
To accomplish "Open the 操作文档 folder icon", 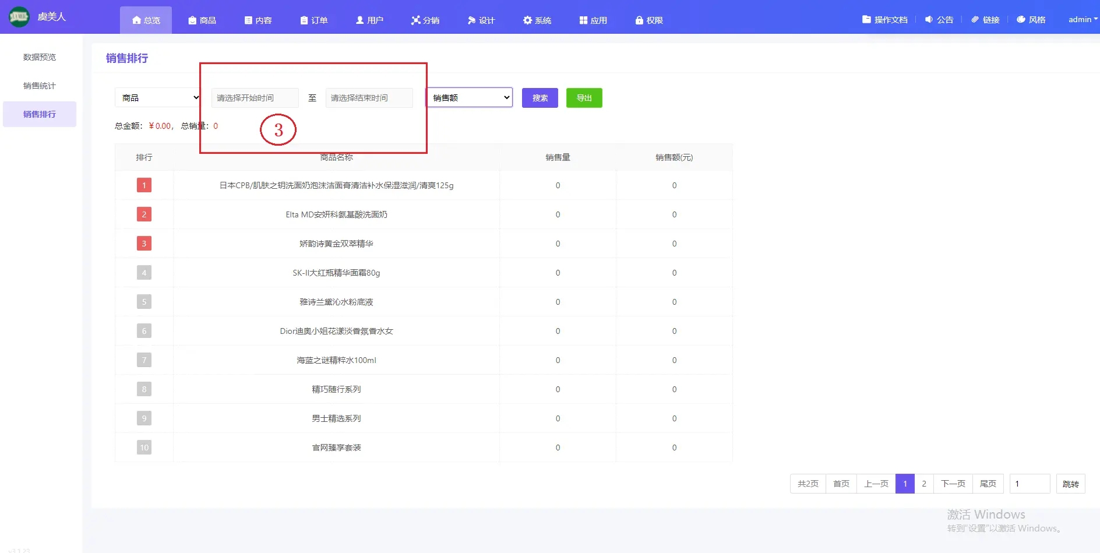I will (866, 20).
